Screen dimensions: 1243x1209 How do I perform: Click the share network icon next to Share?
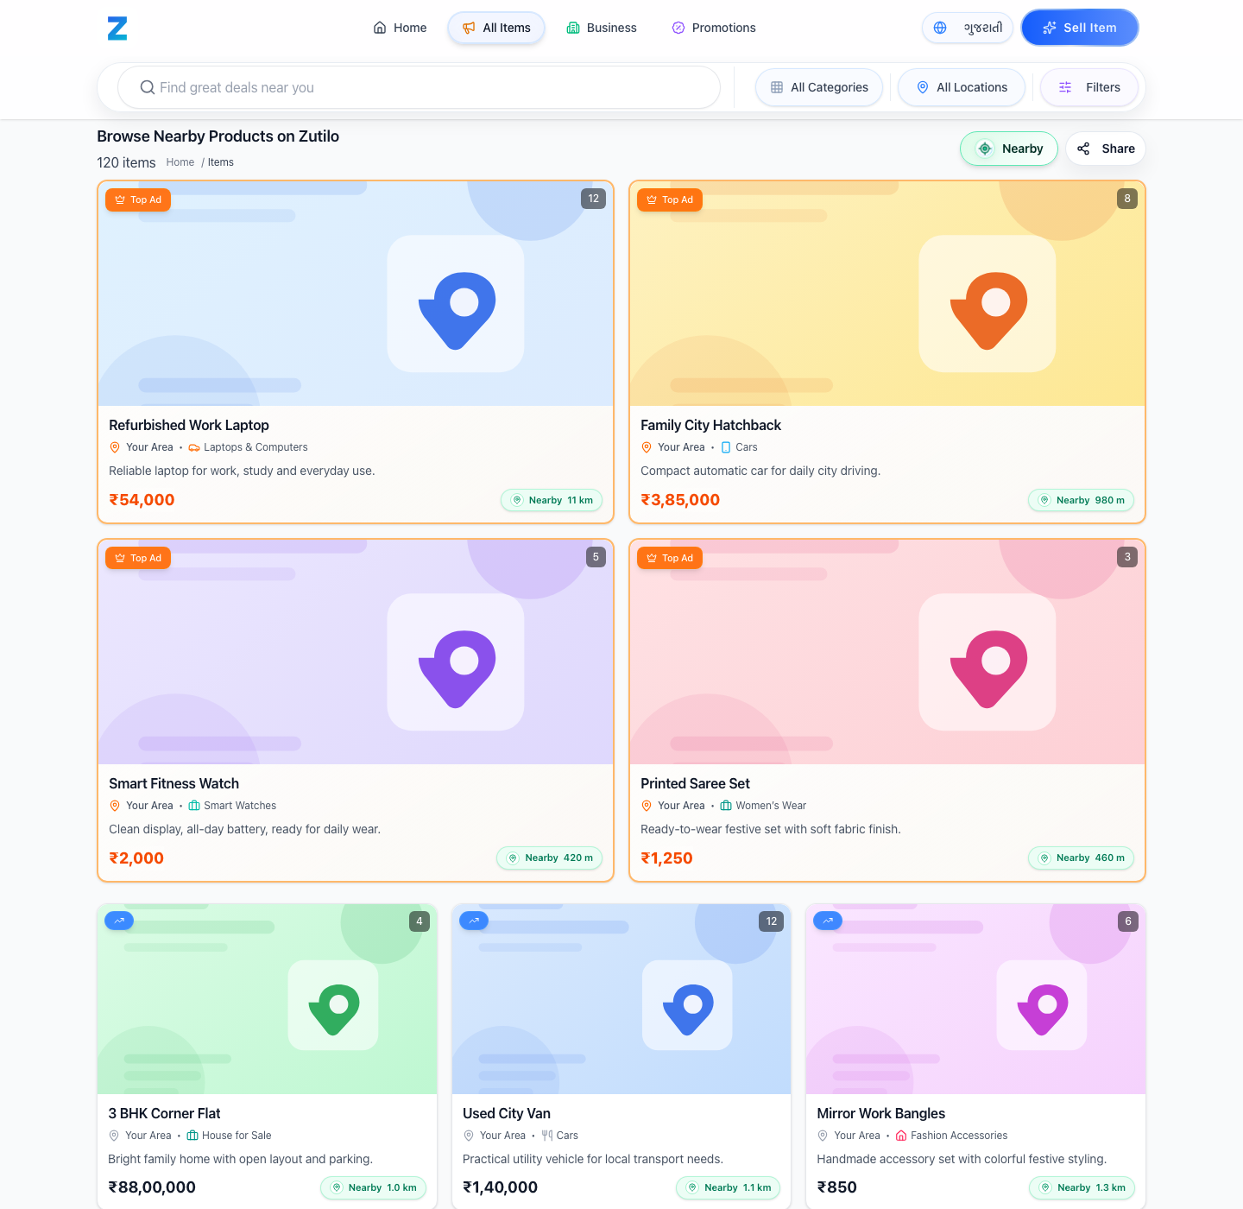coord(1083,149)
